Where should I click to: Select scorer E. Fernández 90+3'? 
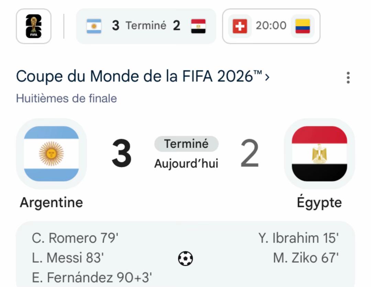92,277
